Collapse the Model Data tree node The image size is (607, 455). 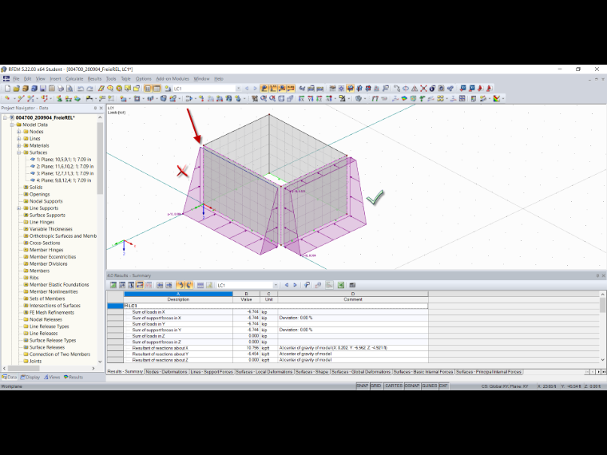(12, 125)
